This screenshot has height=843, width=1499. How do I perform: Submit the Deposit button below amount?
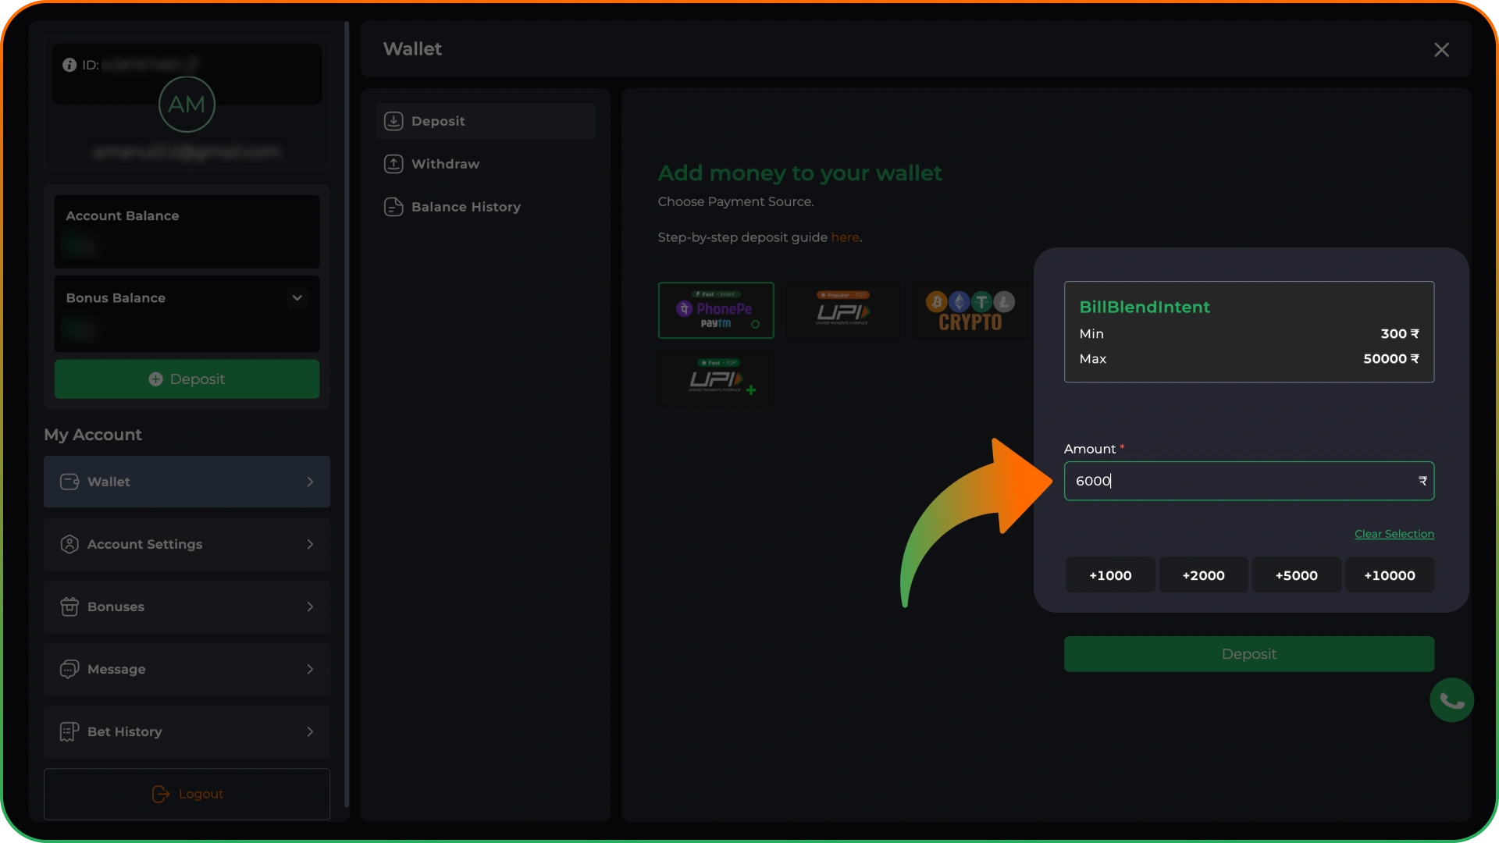(x=1248, y=654)
